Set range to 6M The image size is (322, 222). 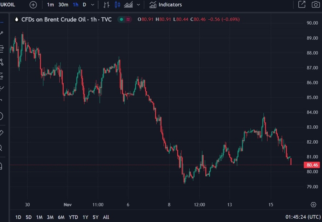61,217
